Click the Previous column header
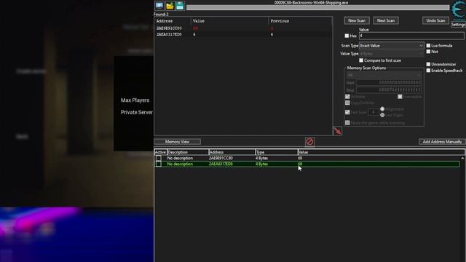This screenshot has height=262, width=466. (300, 21)
